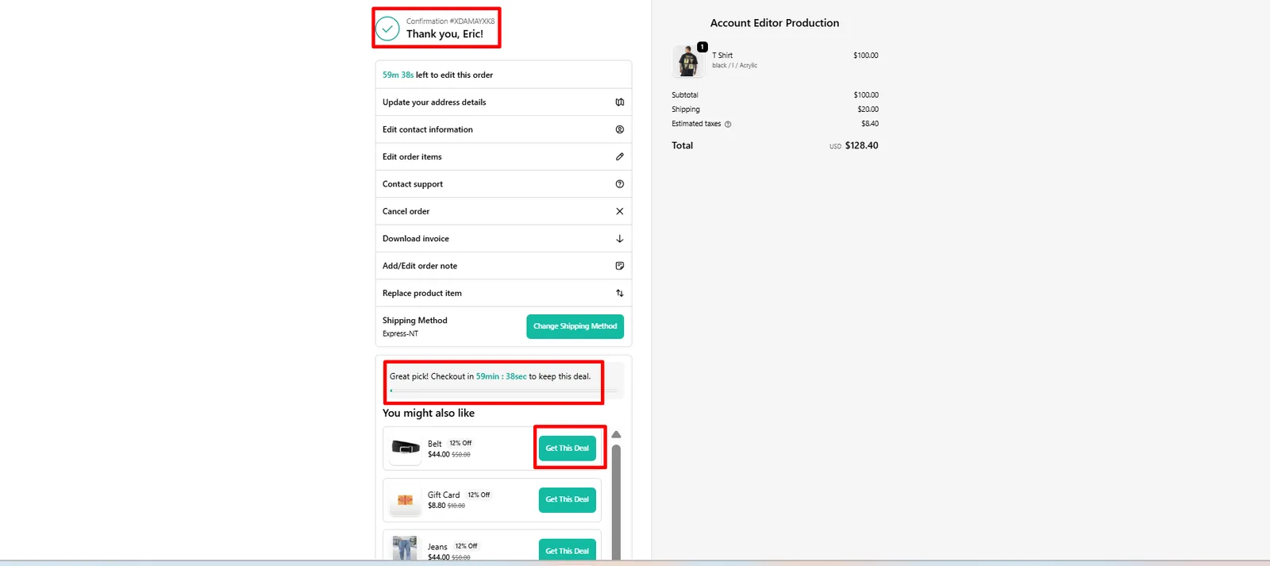Click the 'Express-NT' shipping method text
Image resolution: width=1270 pixels, height=566 pixels.
coord(400,334)
